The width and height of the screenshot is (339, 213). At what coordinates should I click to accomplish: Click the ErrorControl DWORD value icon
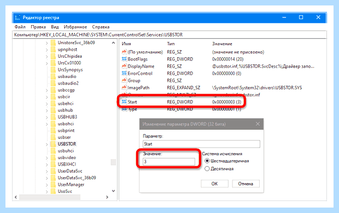point(124,73)
